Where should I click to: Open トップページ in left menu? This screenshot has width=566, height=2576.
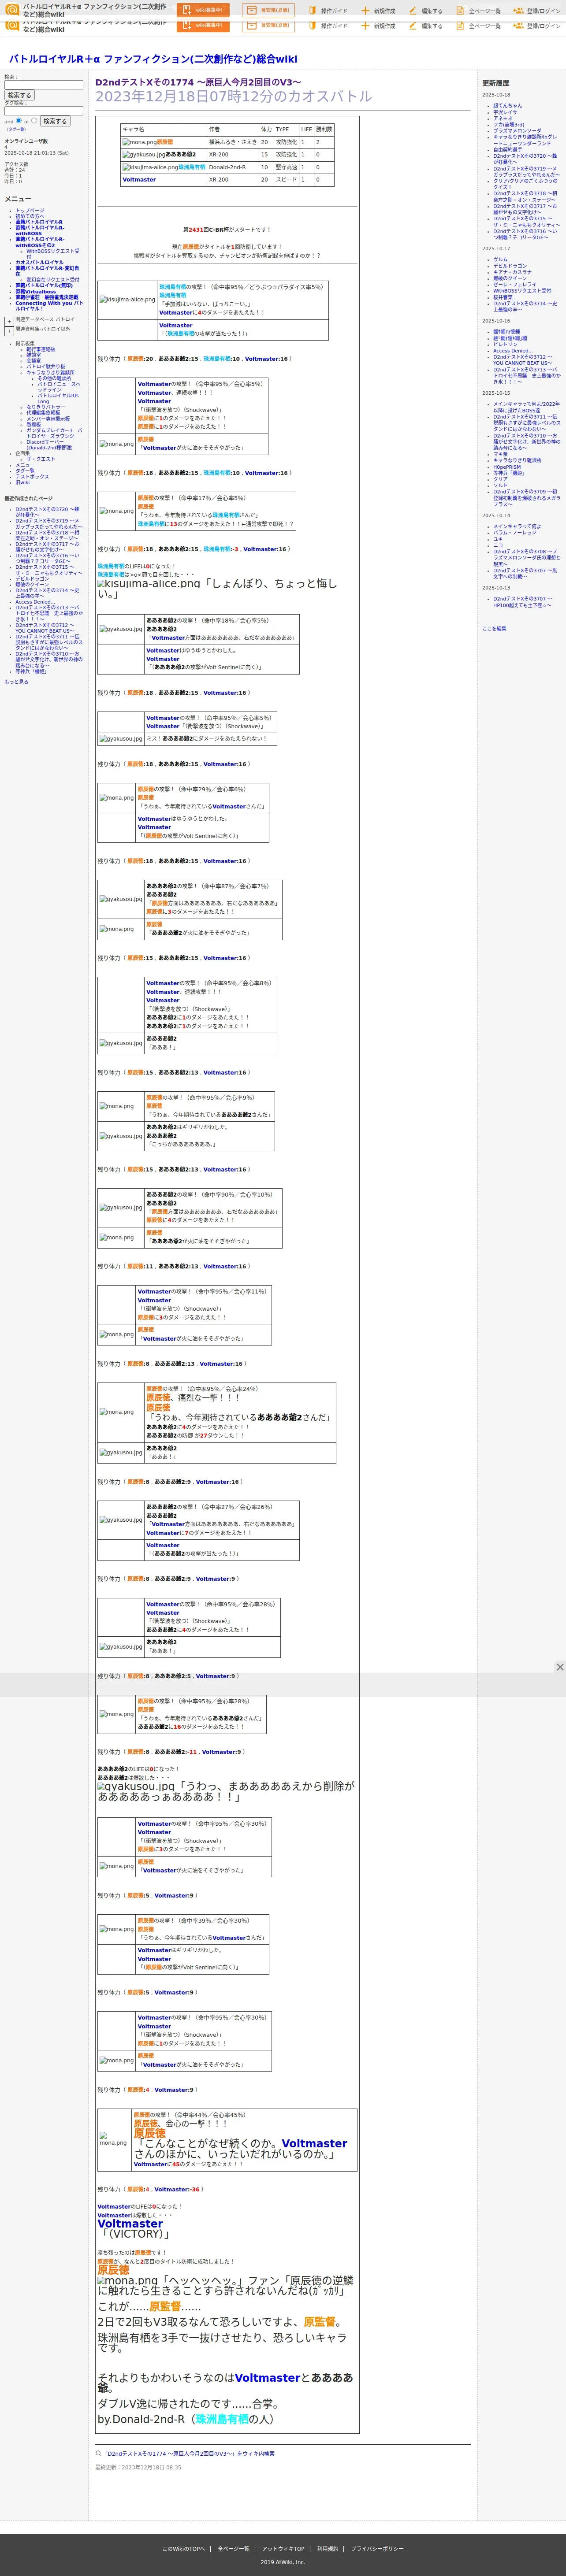pos(29,210)
